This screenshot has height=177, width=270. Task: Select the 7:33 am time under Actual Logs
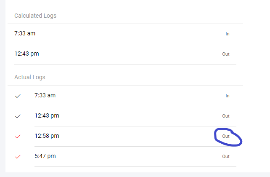click(x=45, y=95)
